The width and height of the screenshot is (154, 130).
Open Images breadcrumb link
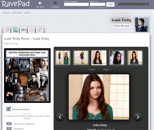coord(27,13)
